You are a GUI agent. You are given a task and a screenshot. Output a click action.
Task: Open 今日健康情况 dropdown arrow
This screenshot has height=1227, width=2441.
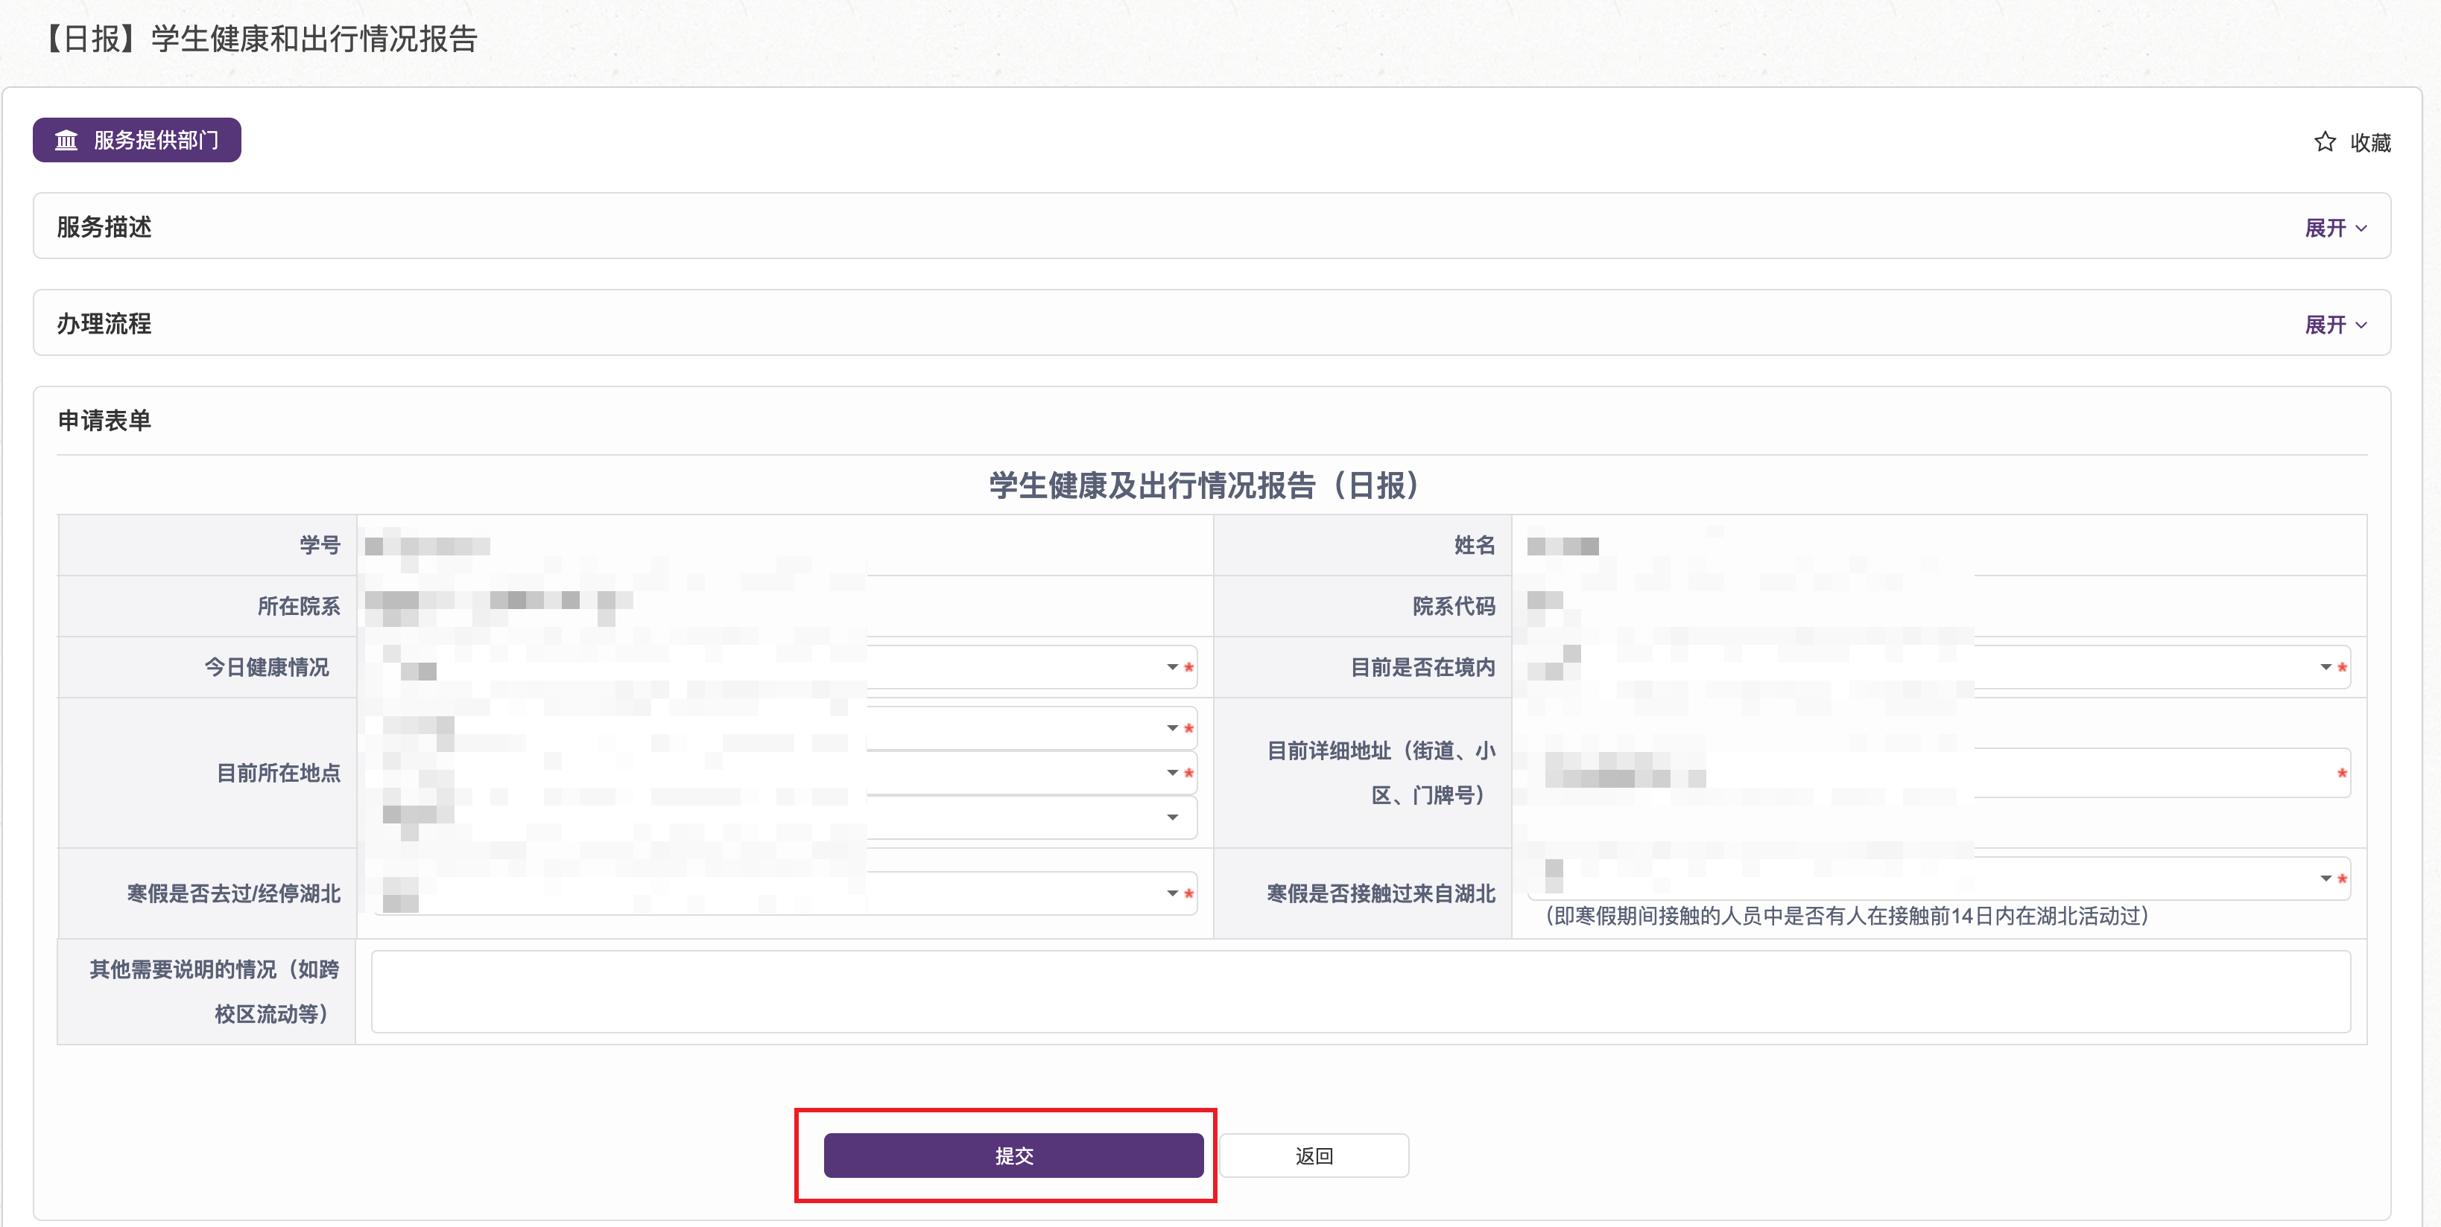[1172, 667]
